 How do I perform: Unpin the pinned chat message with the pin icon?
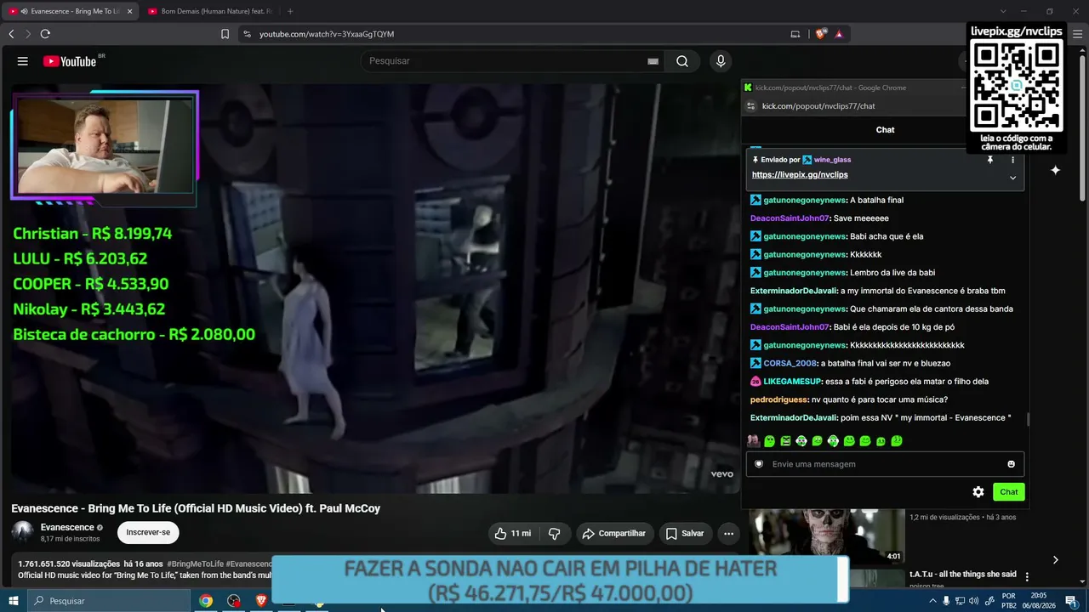click(990, 160)
